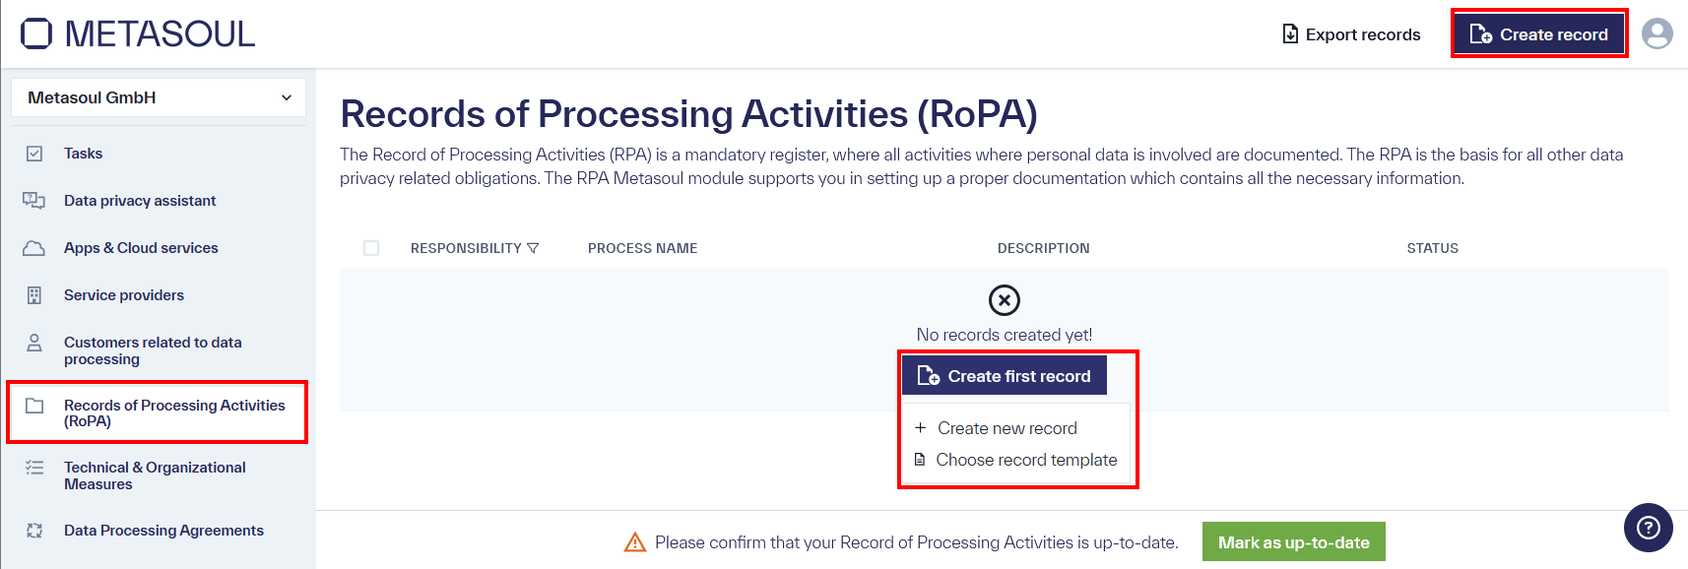
Task: Open the Create first record dropdown
Action: [x=1004, y=375]
